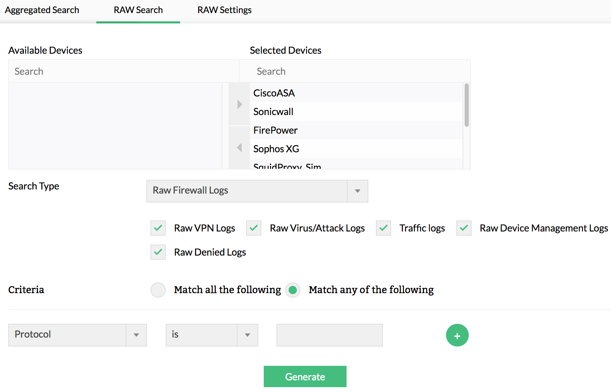Screen dimensions: 611x392
Task: Uncheck the Raw VPN Logs option
Action: pos(158,228)
